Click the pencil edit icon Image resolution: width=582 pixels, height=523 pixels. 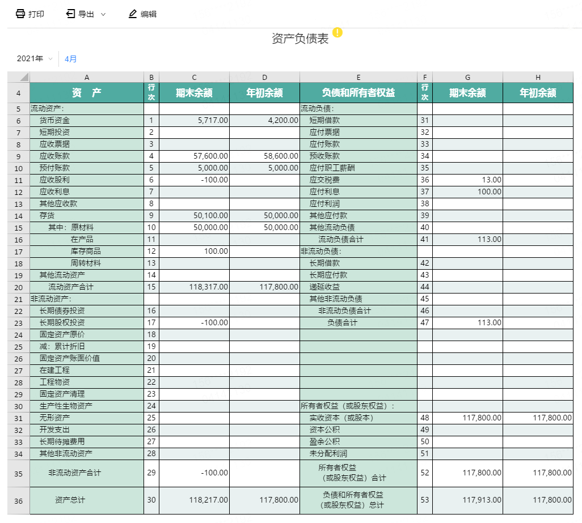[133, 14]
